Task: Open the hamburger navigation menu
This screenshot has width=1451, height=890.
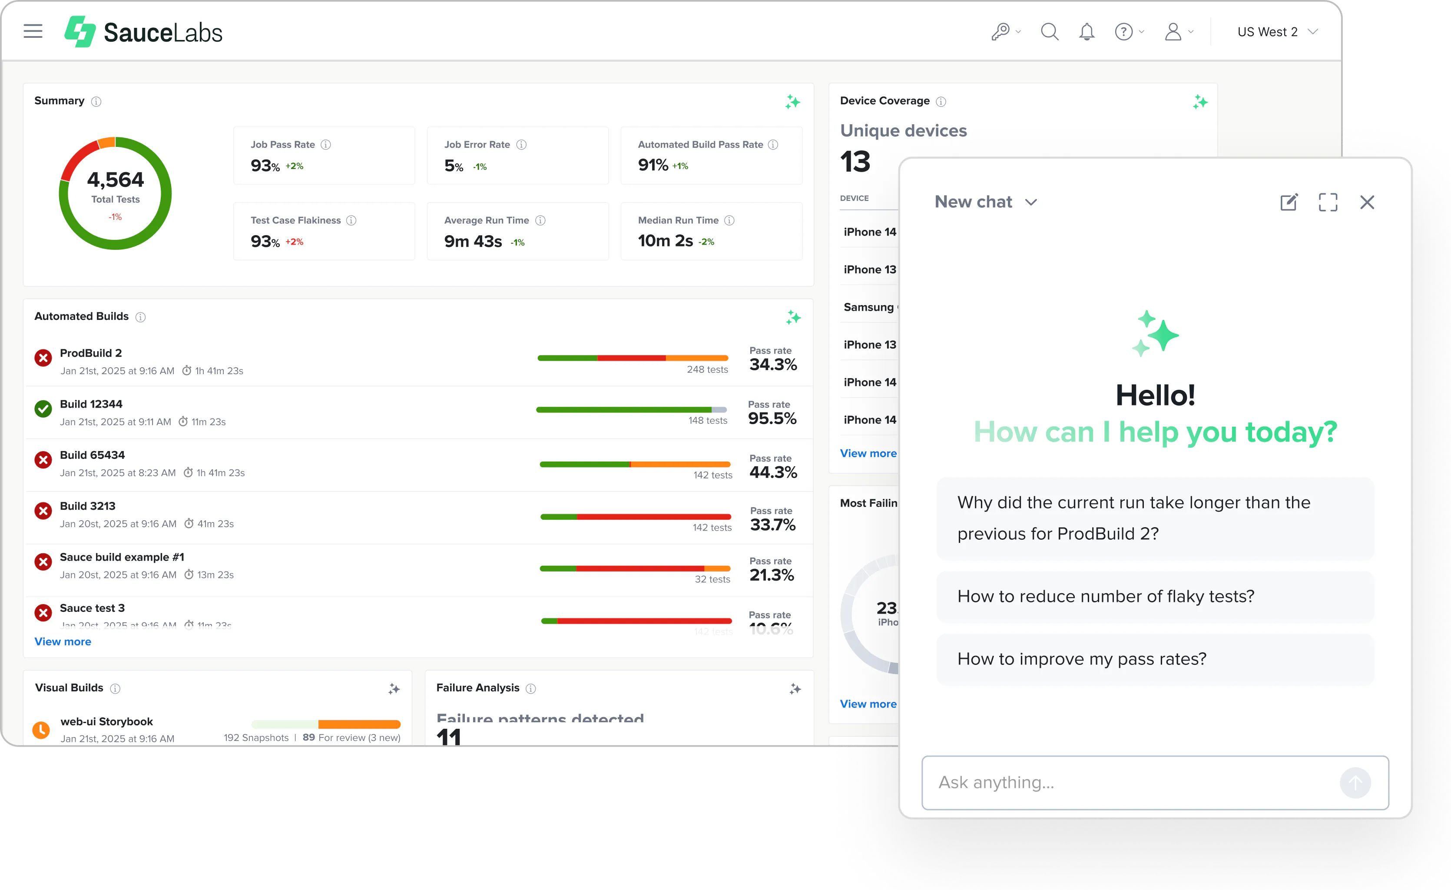Action: pos(33,31)
